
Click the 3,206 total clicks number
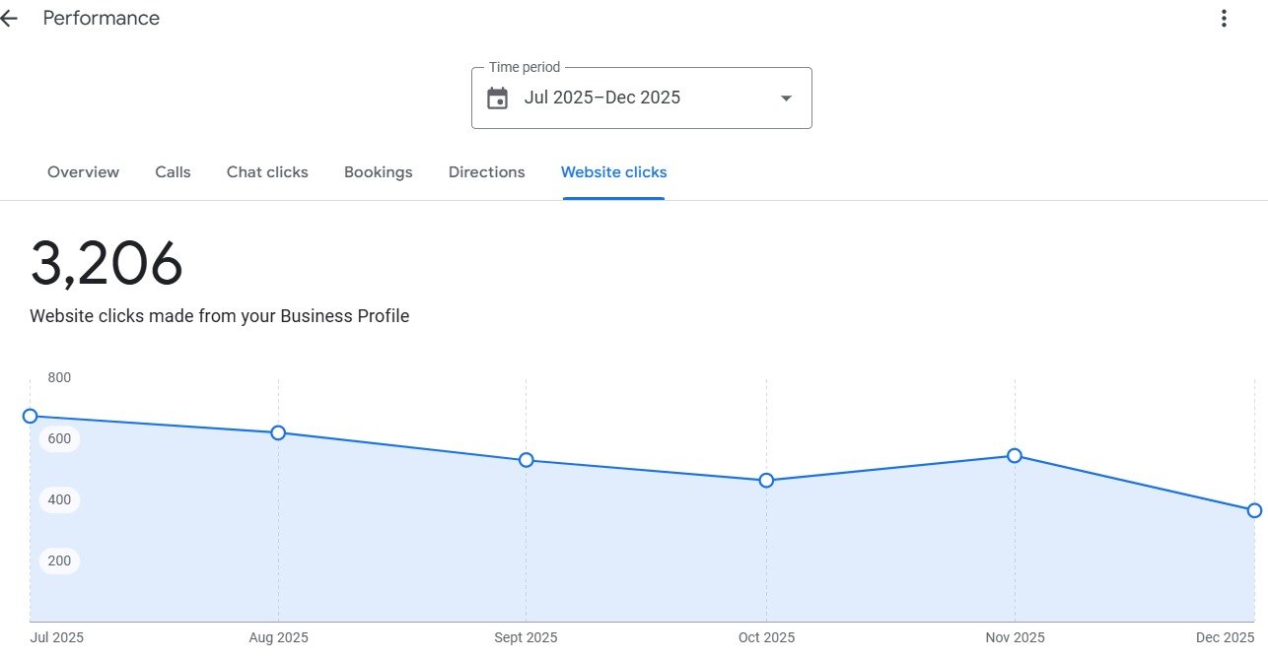click(x=106, y=264)
